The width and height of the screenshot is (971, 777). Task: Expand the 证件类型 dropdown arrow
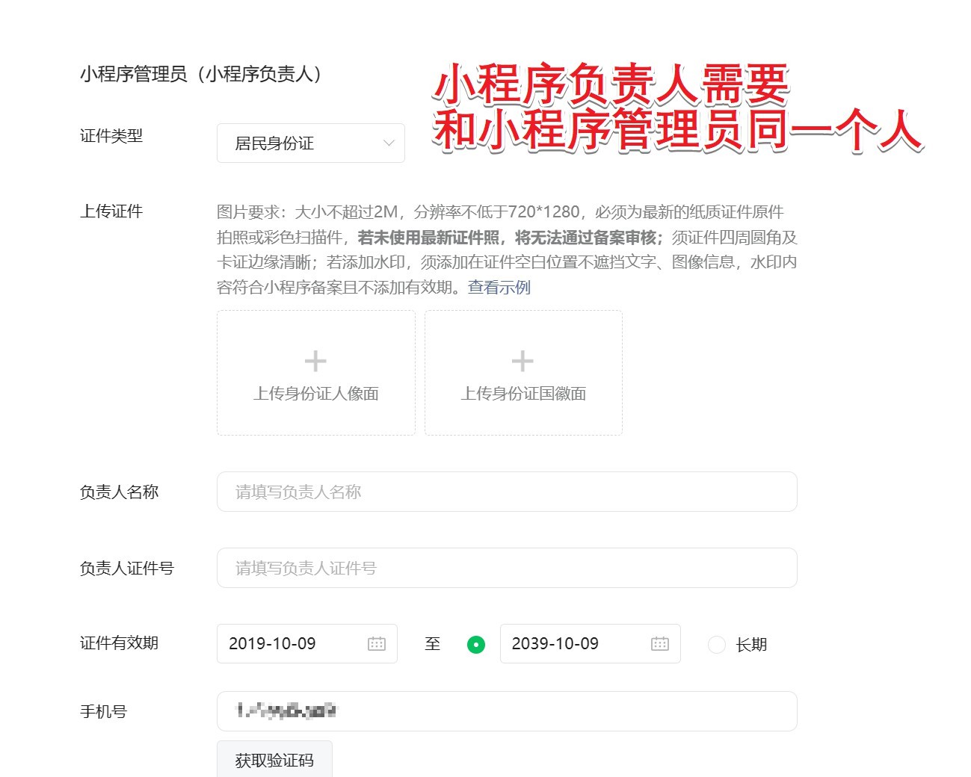click(389, 143)
